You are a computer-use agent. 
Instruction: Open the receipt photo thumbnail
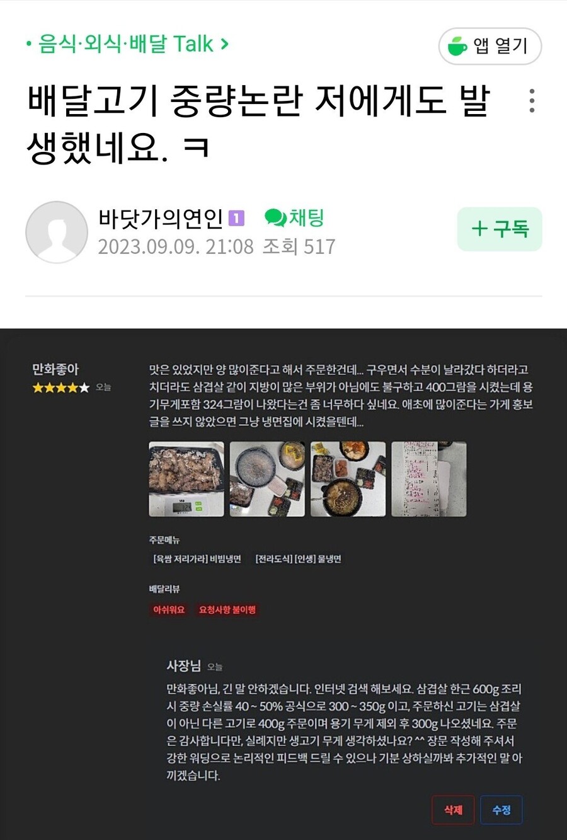pos(429,479)
